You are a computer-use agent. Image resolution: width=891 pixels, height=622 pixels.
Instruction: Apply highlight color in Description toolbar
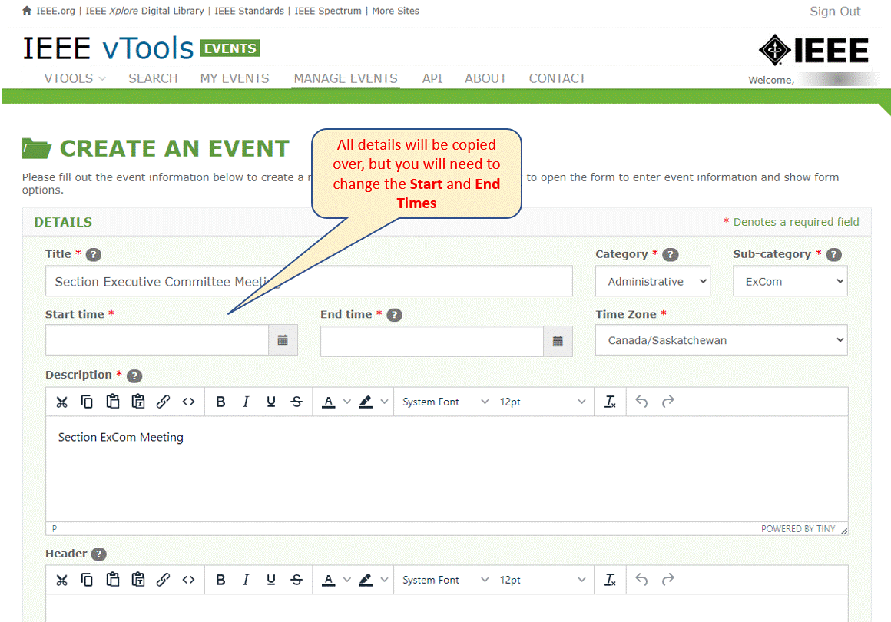click(366, 402)
